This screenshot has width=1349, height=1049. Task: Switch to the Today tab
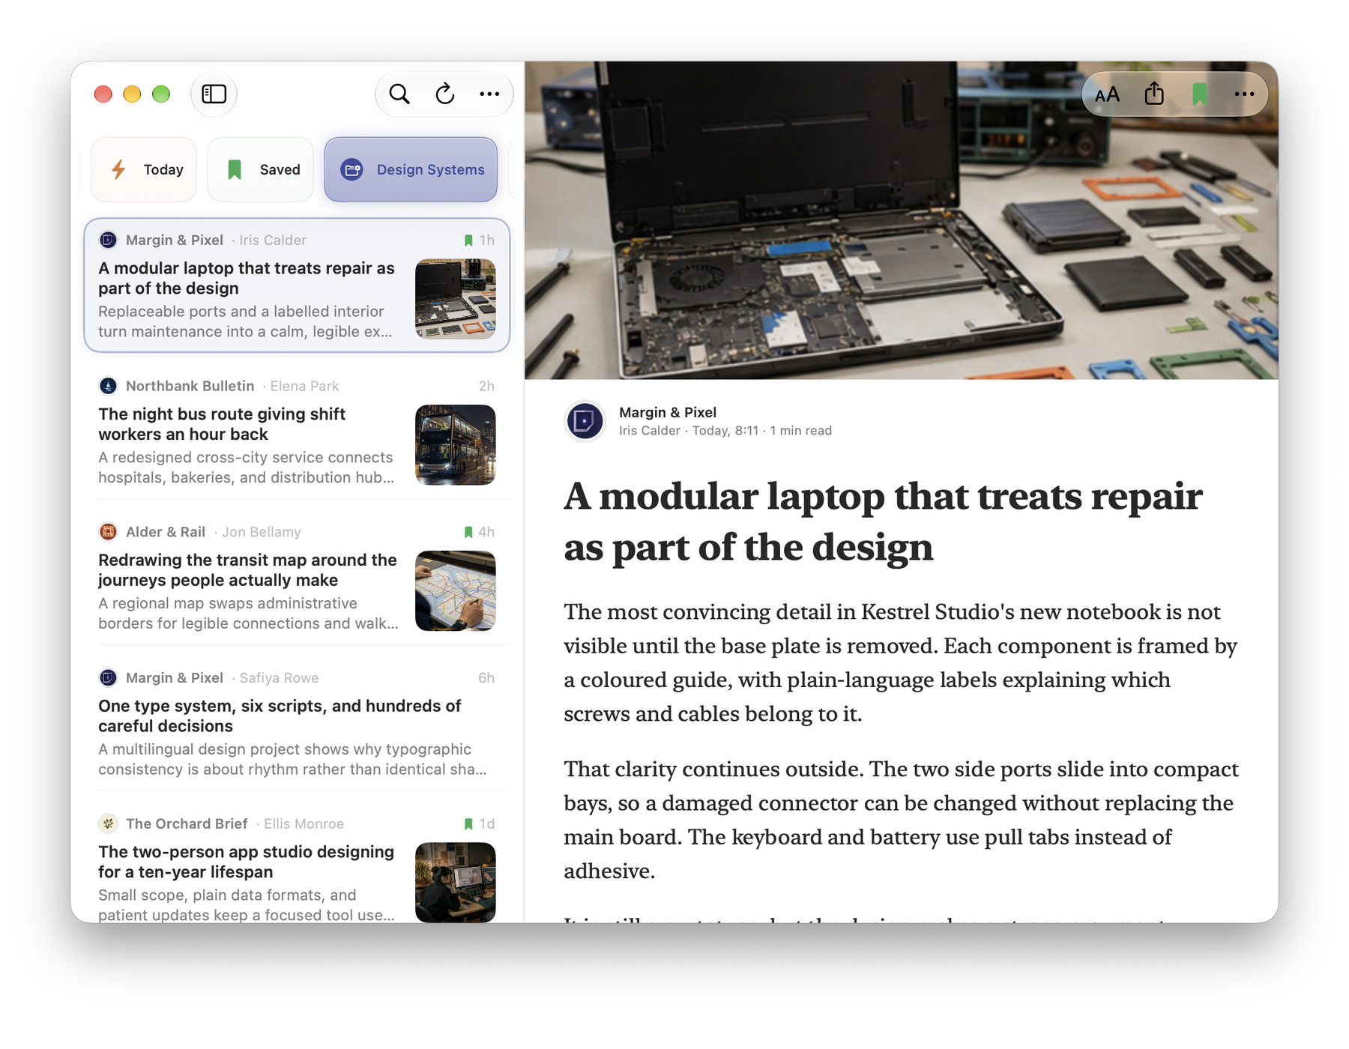[144, 169]
